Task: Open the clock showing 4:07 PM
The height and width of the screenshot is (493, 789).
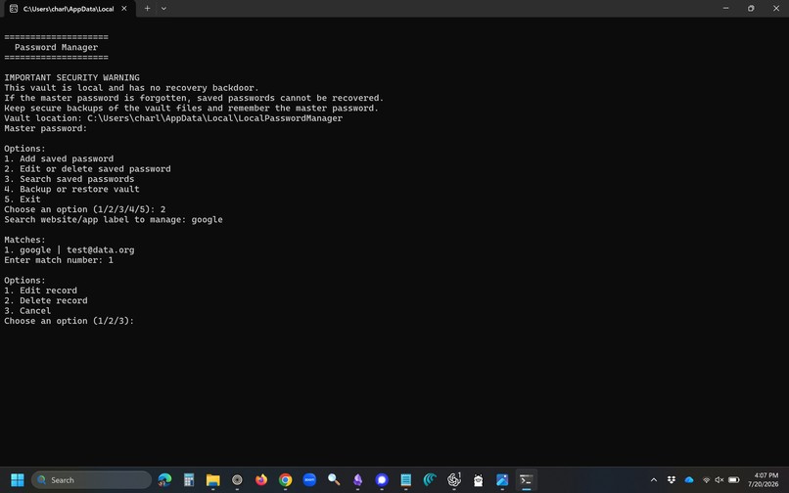Action: tap(763, 480)
